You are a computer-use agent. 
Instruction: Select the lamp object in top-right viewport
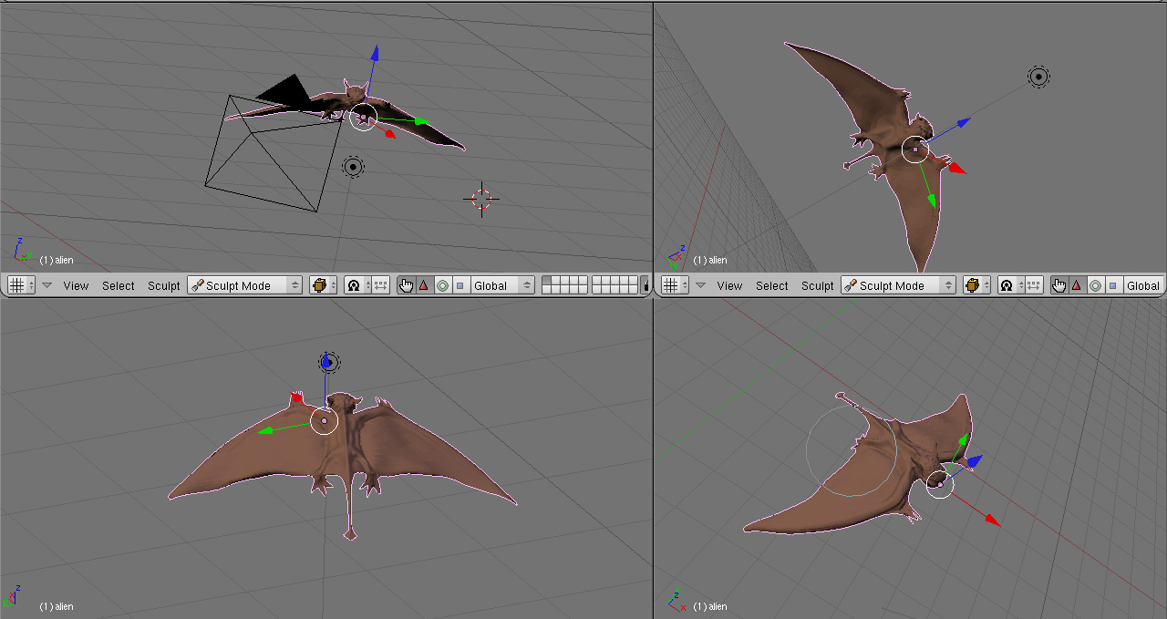[1038, 77]
